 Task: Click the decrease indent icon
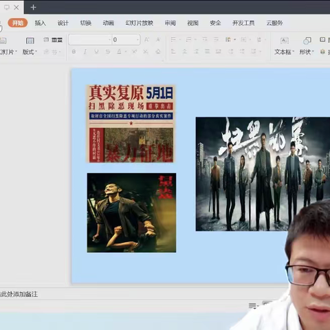coord(205,39)
